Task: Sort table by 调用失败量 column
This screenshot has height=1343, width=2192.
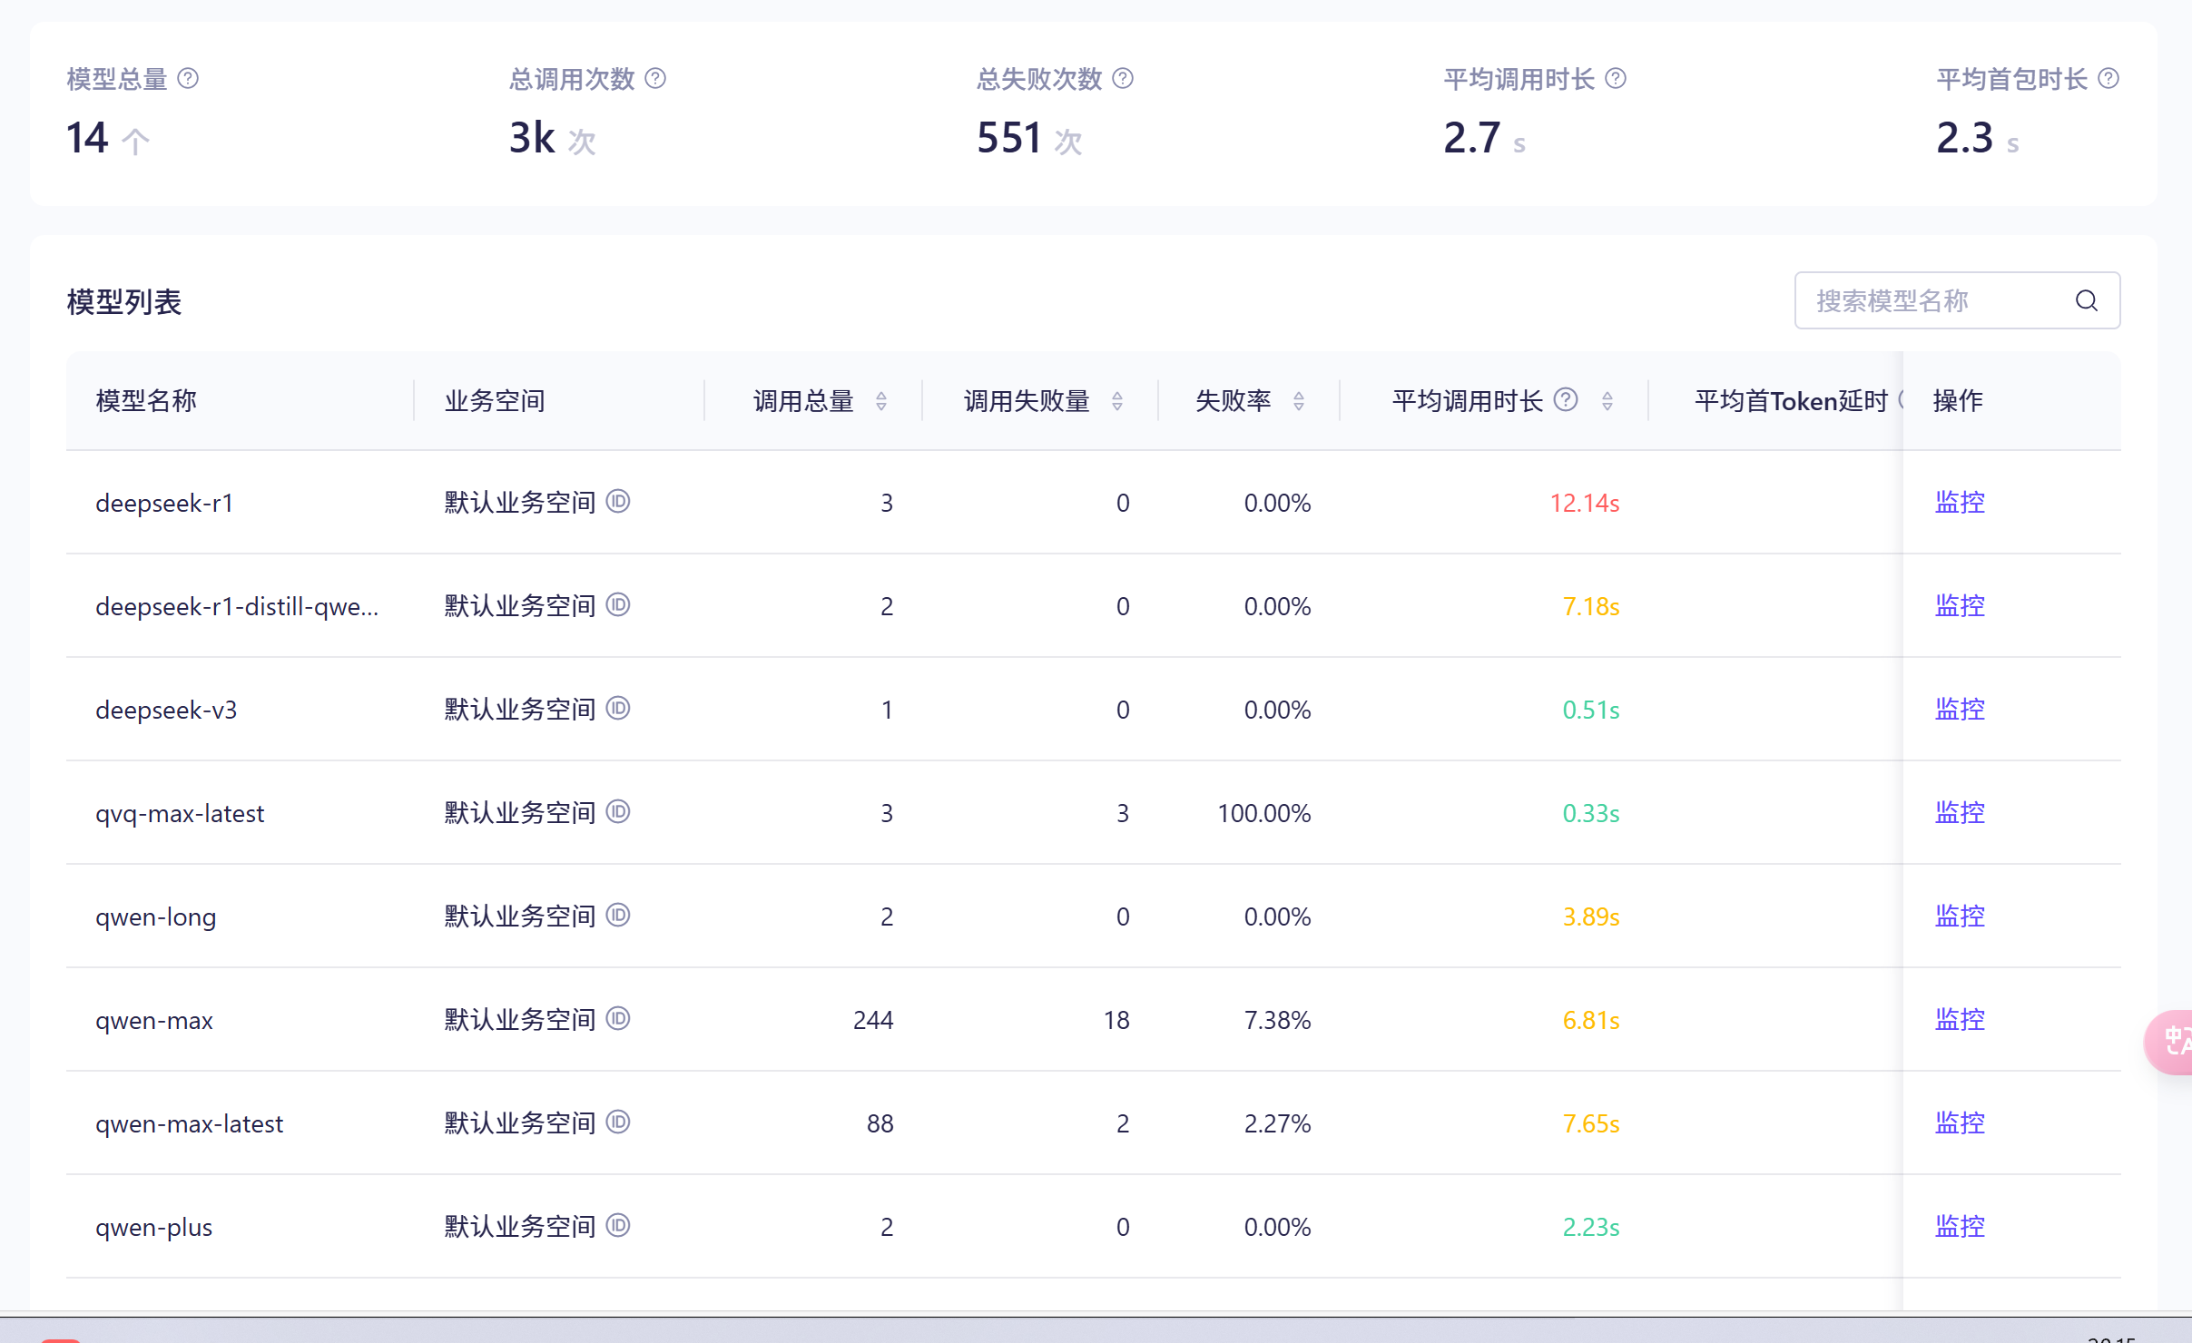Action: tap(1117, 401)
